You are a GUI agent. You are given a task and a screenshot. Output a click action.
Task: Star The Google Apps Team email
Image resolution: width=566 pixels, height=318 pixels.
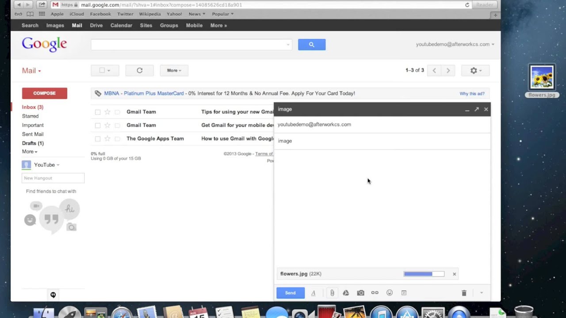tap(107, 139)
